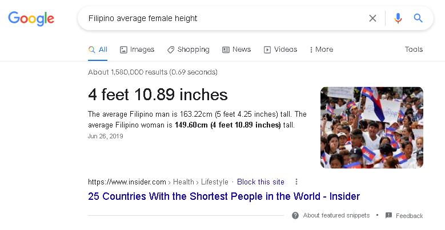Clear the search box with X icon

coord(372,18)
